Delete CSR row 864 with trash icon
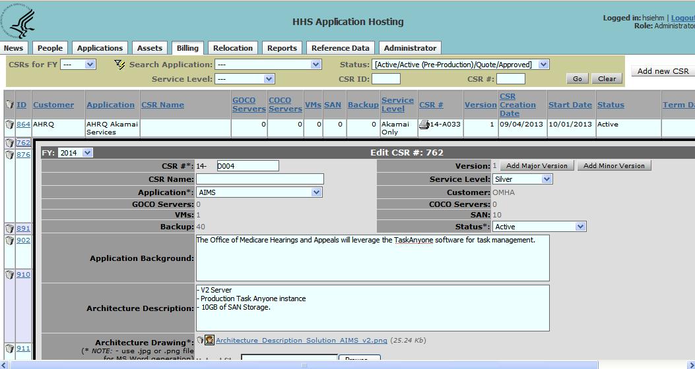Screen dimensions: 695x369 coord(10,125)
